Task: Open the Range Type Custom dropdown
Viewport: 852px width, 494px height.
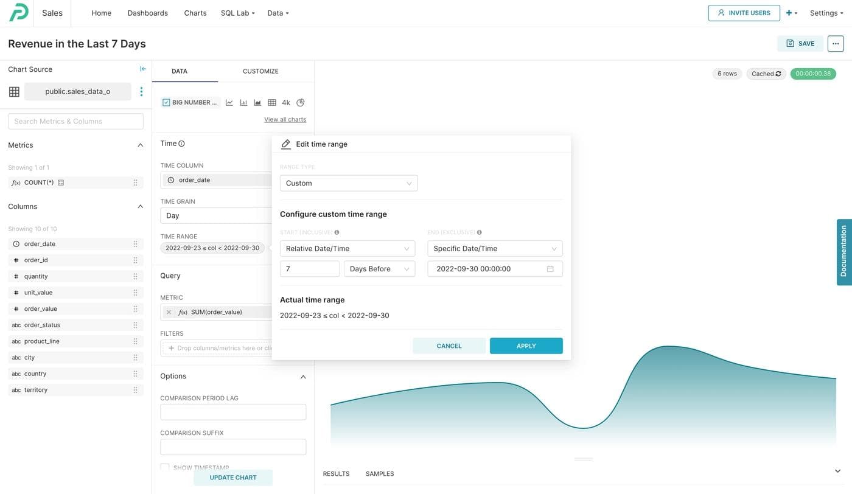Action: pyautogui.click(x=348, y=183)
